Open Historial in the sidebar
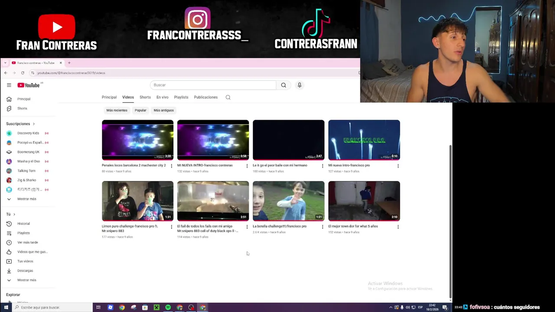Viewport: 555px width, 312px height. click(x=28, y=224)
